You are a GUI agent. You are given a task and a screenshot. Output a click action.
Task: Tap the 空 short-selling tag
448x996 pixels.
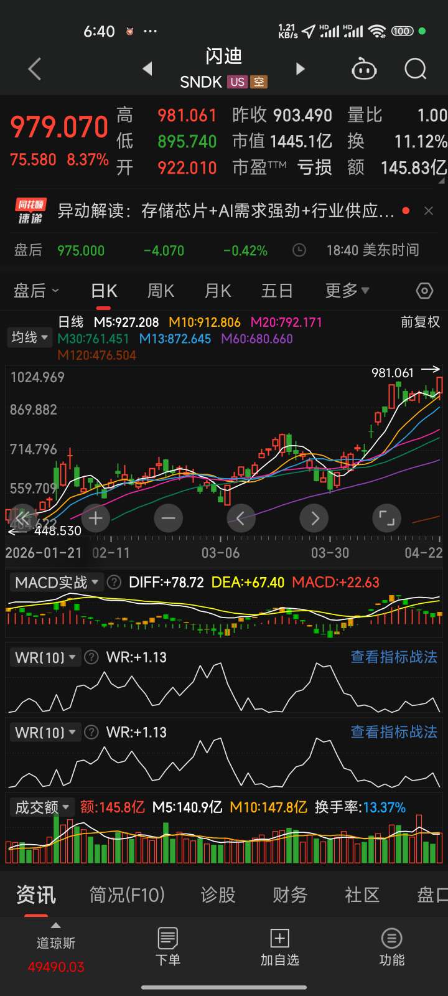259,82
